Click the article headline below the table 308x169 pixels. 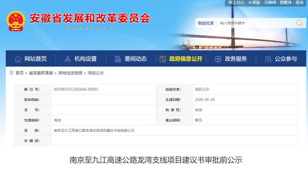[156, 160]
